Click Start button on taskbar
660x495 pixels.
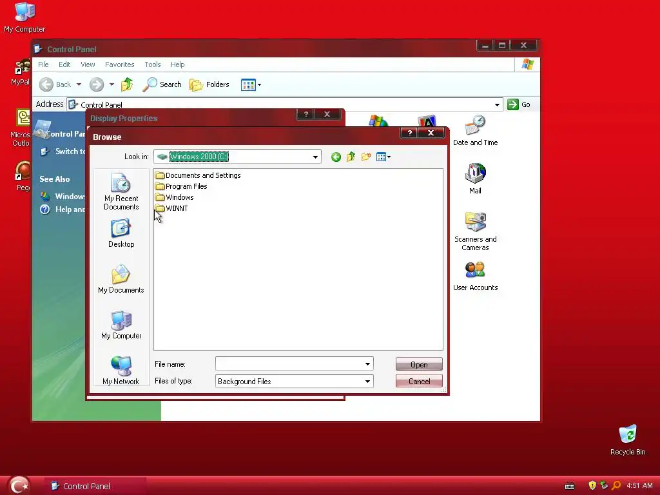19,486
